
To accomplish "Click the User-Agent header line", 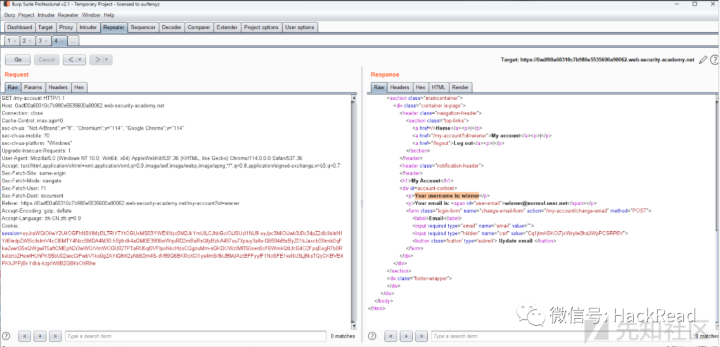I will (x=152, y=159).
